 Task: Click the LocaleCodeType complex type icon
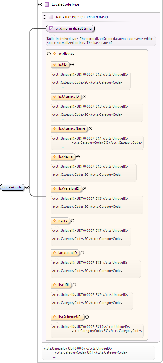click(x=47, y=4)
